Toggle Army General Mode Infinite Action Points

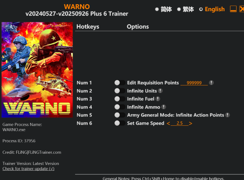tap(120, 115)
